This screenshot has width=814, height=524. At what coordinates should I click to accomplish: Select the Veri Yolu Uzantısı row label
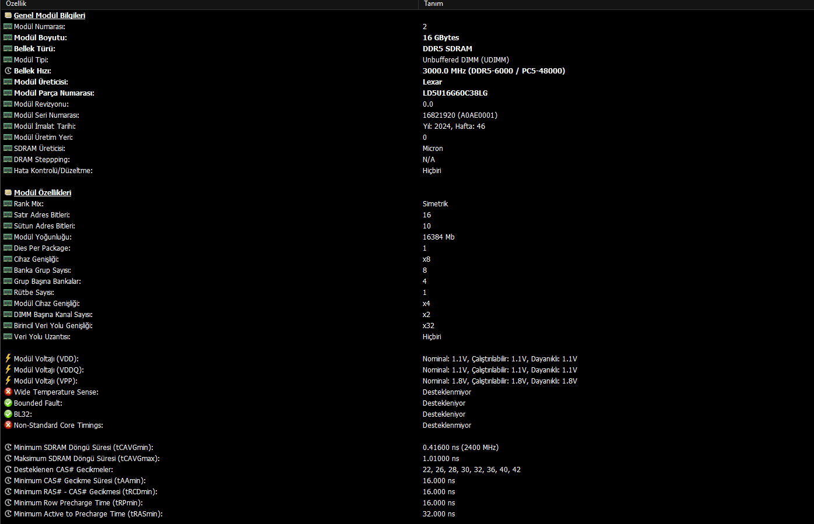tap(42, 337)
